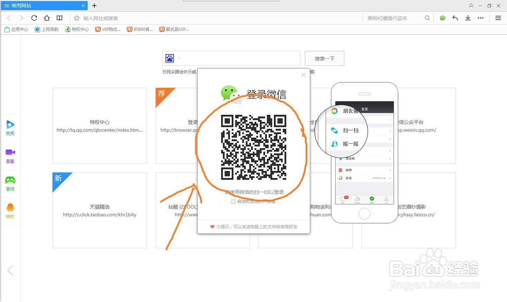507x302 pixels.
Task: Open the 上网导航 bookmark
Action: coord(47,29)
